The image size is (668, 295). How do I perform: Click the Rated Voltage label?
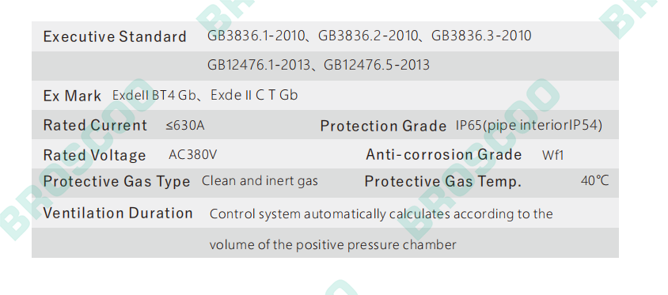(x=94, y=155)
